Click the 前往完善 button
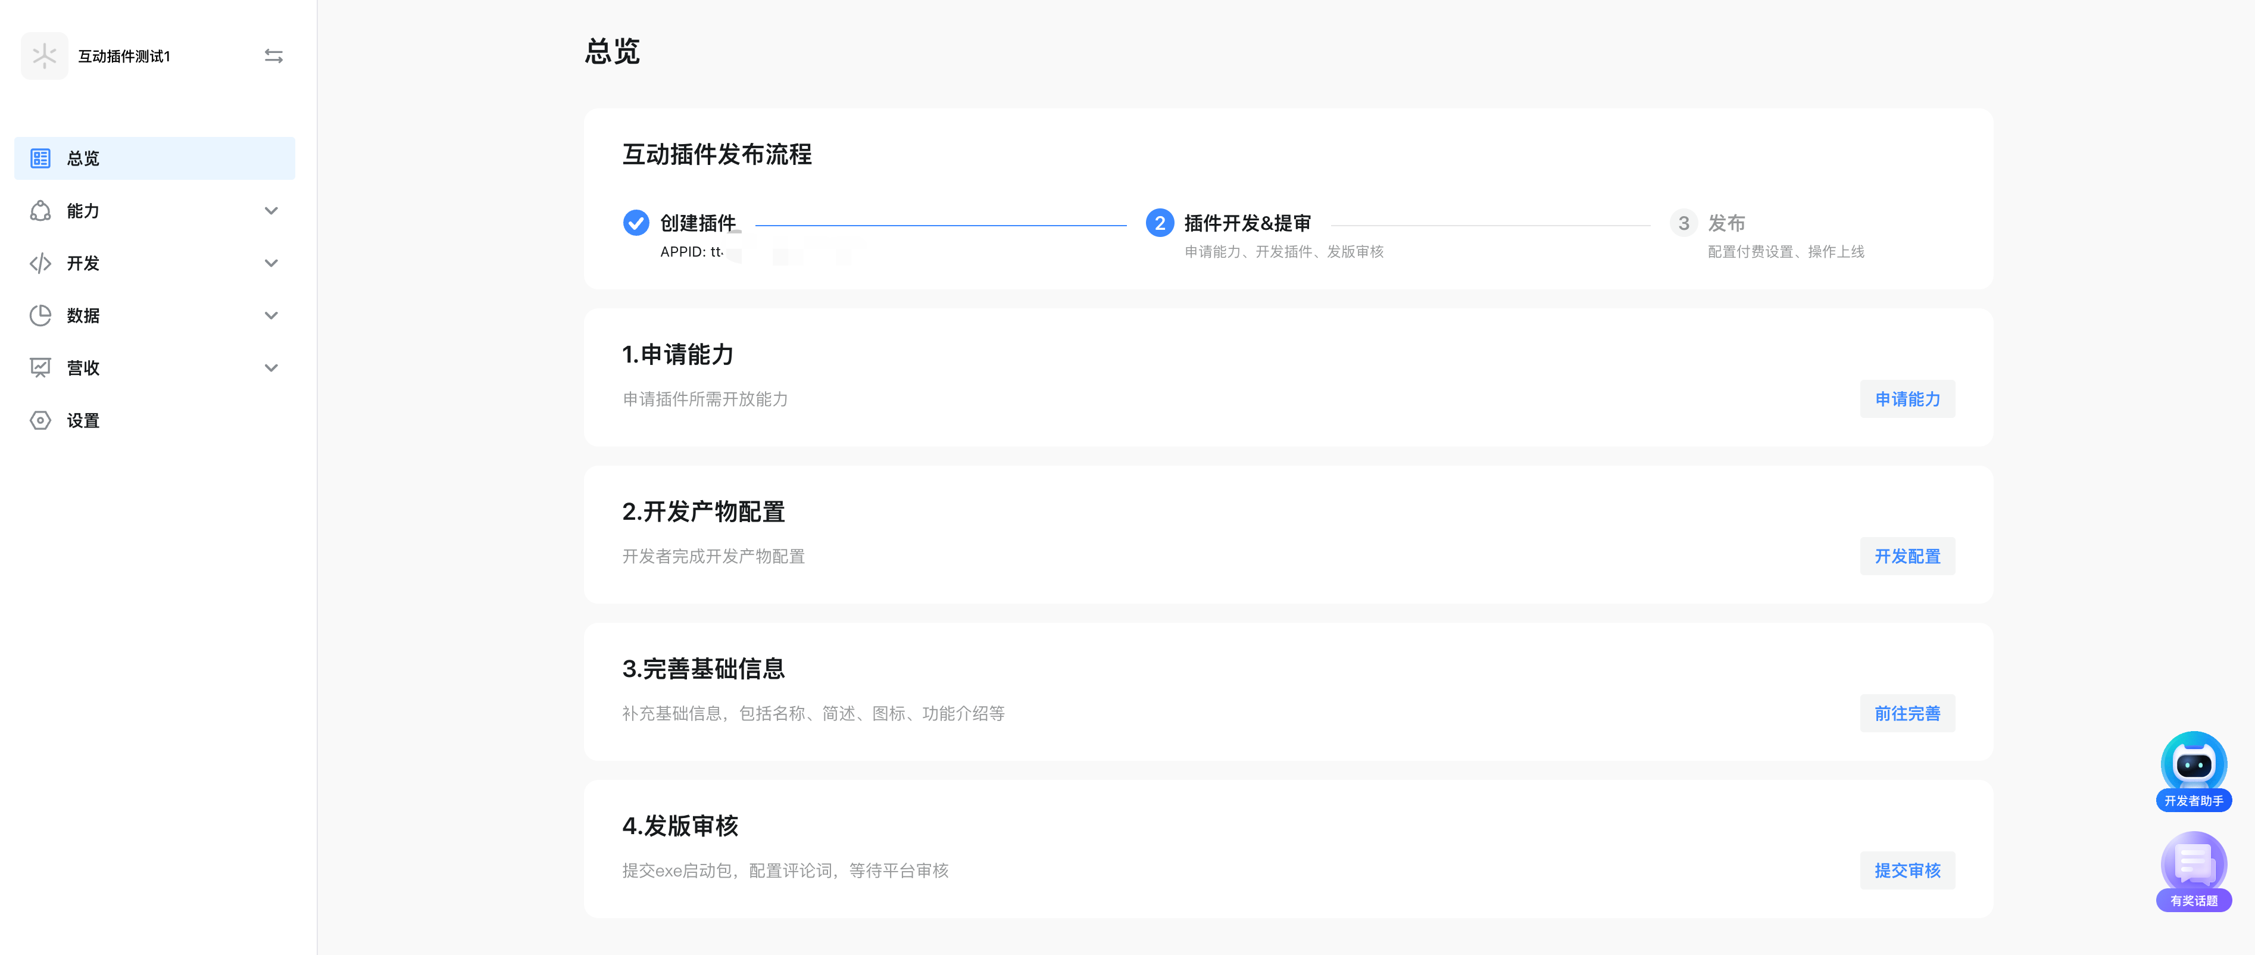Image resolution: width=2255 pixels, height=955 pixels. click(x=1907, y=713)
